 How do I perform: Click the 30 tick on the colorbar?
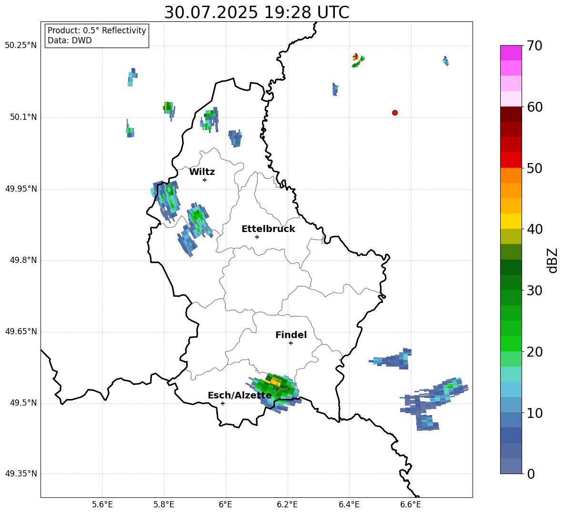[x=534, y=291]
